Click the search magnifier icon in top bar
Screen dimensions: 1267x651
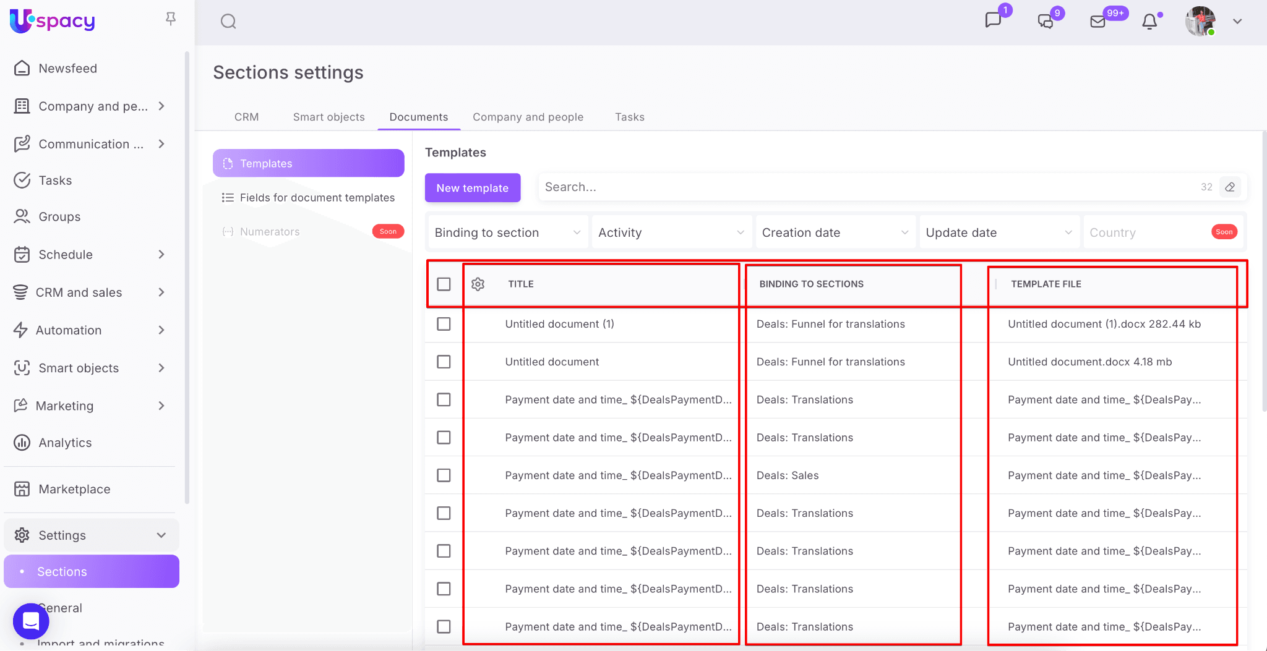click(228, 22)
